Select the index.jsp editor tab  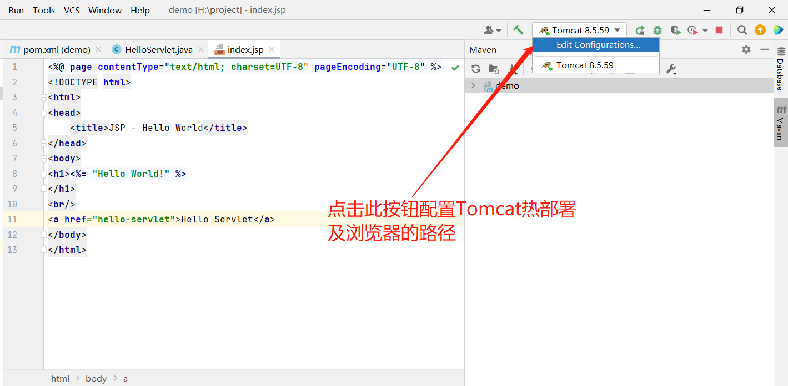(x=244, y=49)
